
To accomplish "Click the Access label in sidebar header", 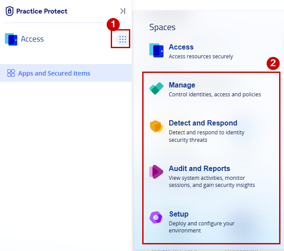I will [32, 39].
